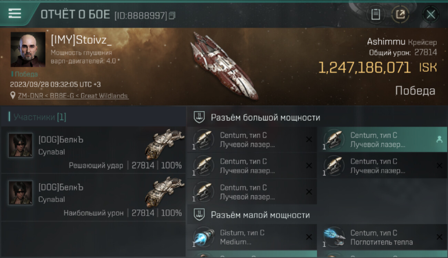Copy the battle report ID
Screen dimensions: 448x258
pyautogui.click(x=172, y=15)
